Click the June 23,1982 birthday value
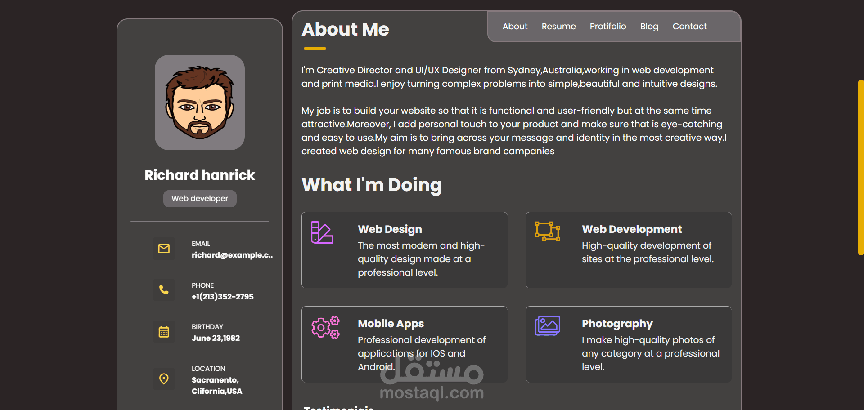Viewport: 864px width, 410px height. click(216, 338)
